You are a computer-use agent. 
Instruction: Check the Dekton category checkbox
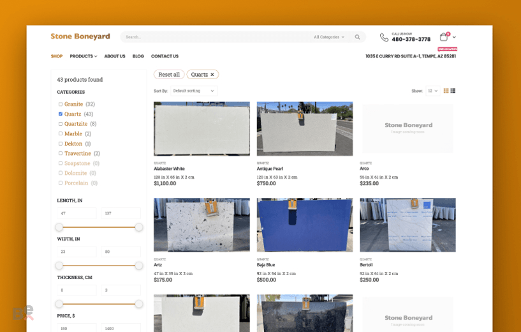click(x=61, y=144)
